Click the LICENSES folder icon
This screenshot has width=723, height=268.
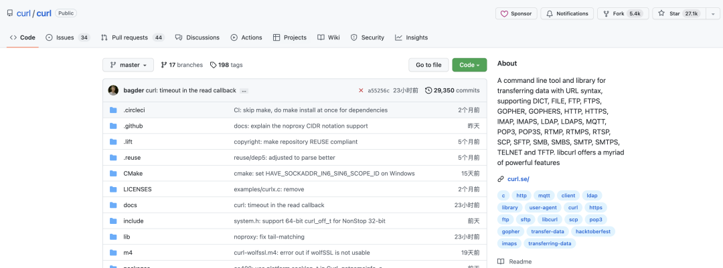113,189
